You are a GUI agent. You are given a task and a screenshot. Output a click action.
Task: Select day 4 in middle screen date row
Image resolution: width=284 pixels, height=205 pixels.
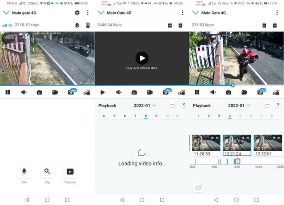pyautogui.click(x=103, y=116)
